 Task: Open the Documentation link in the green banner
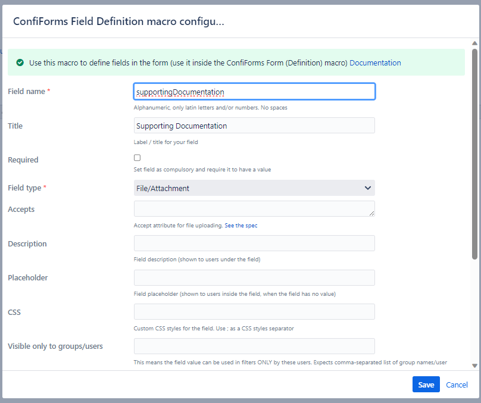[375, 63]
